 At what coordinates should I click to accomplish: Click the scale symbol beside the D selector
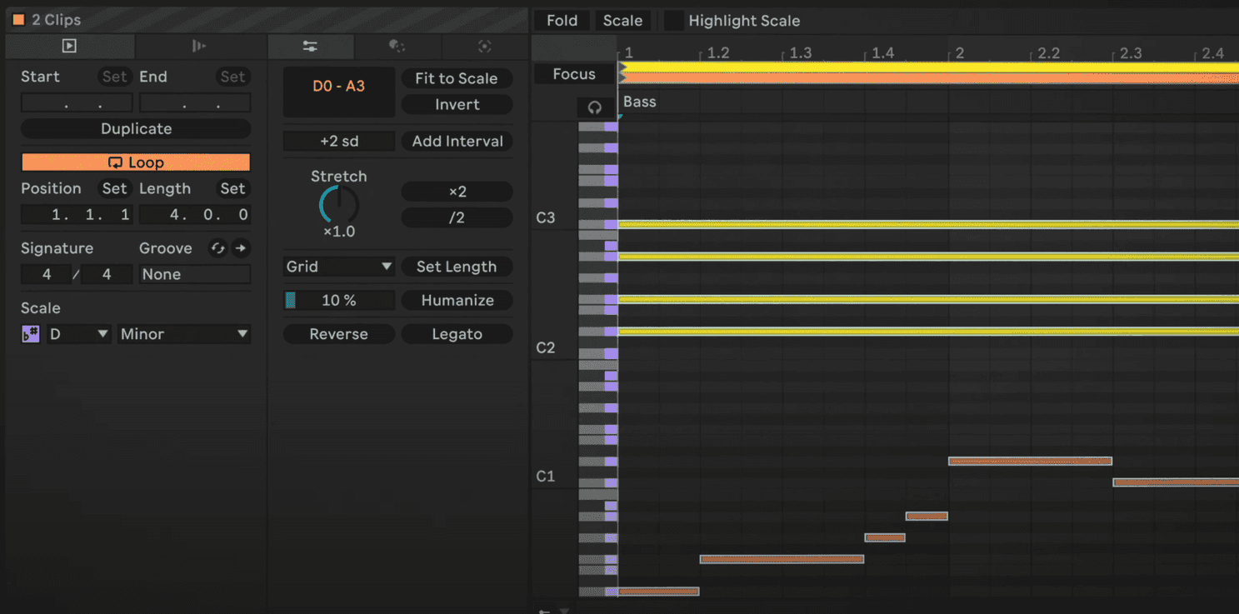30,333
